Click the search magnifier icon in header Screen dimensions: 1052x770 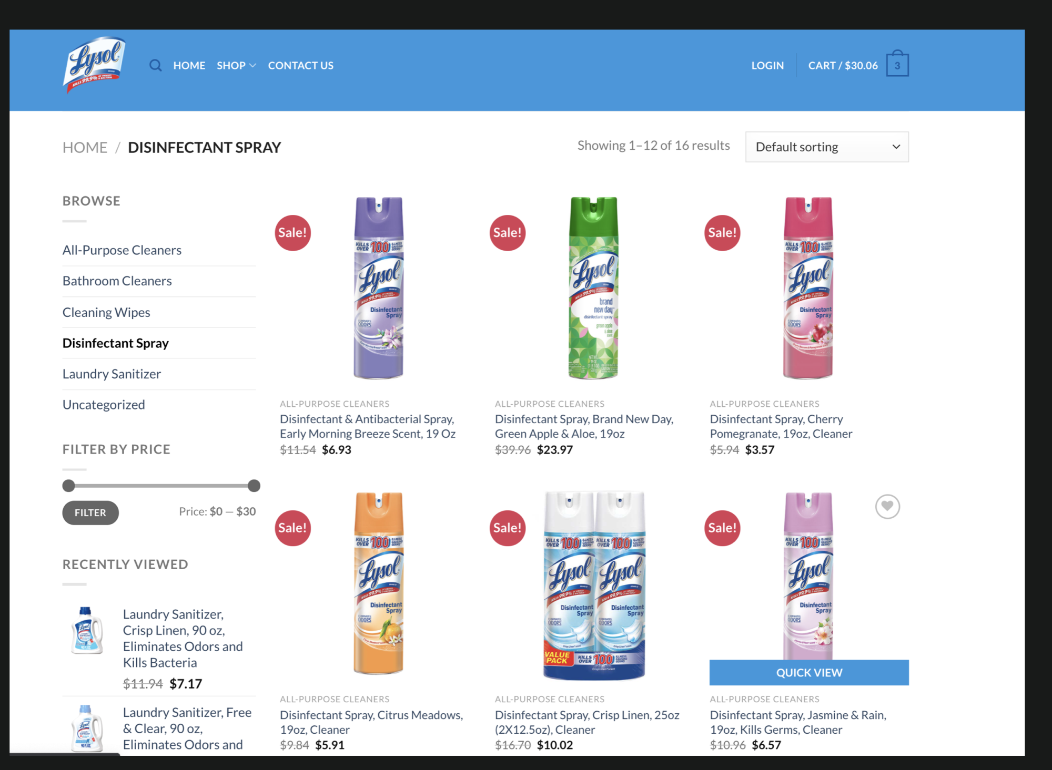coord(155,66)
